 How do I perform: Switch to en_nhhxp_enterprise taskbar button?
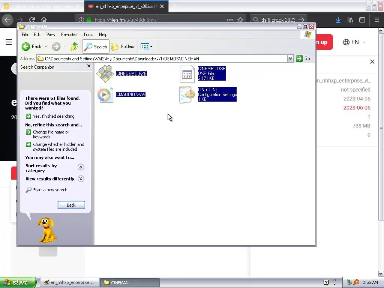point(69,283)
